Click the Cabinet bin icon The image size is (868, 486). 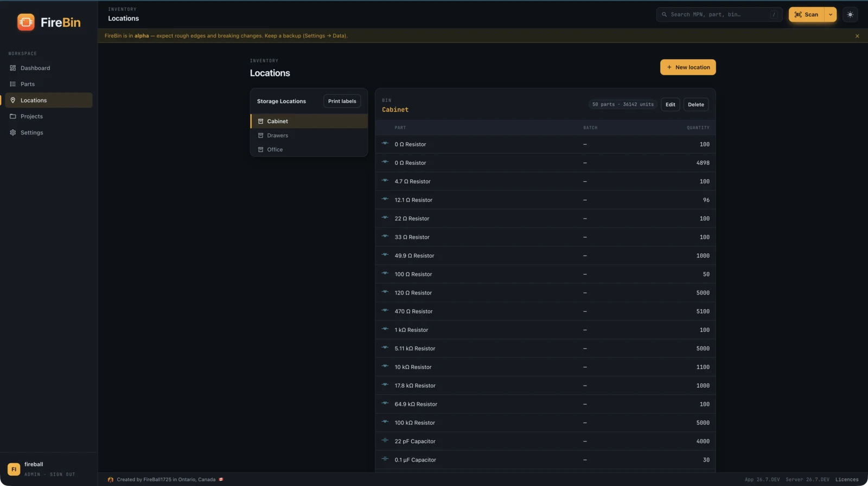click(260, 121)
